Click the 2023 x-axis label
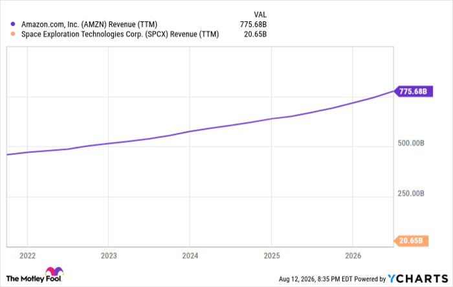Screen dimensions: 453x287 click(109, 256)
